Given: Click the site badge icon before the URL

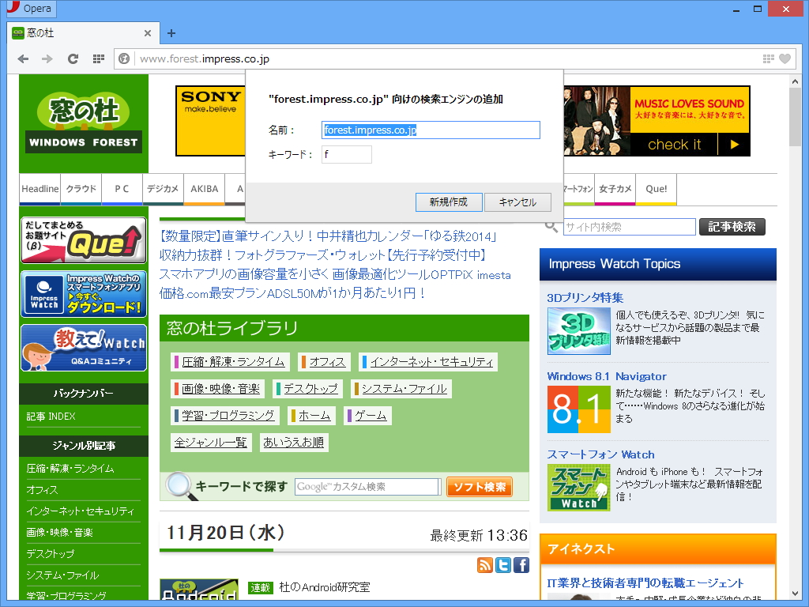Looking at the screenshot, I should pos(124,58).
